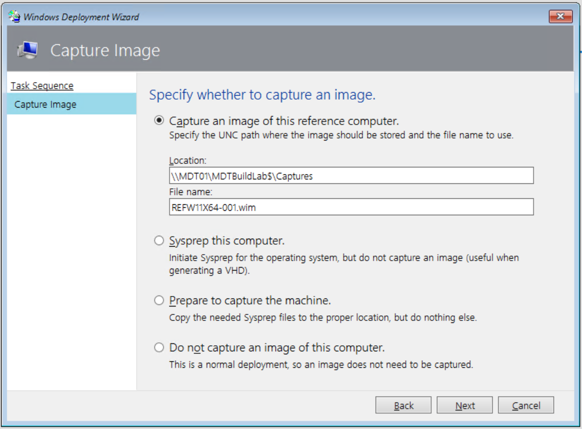
Task: Click the "File name:" field label
Action: pyautogui.click(x=191, y=192)
